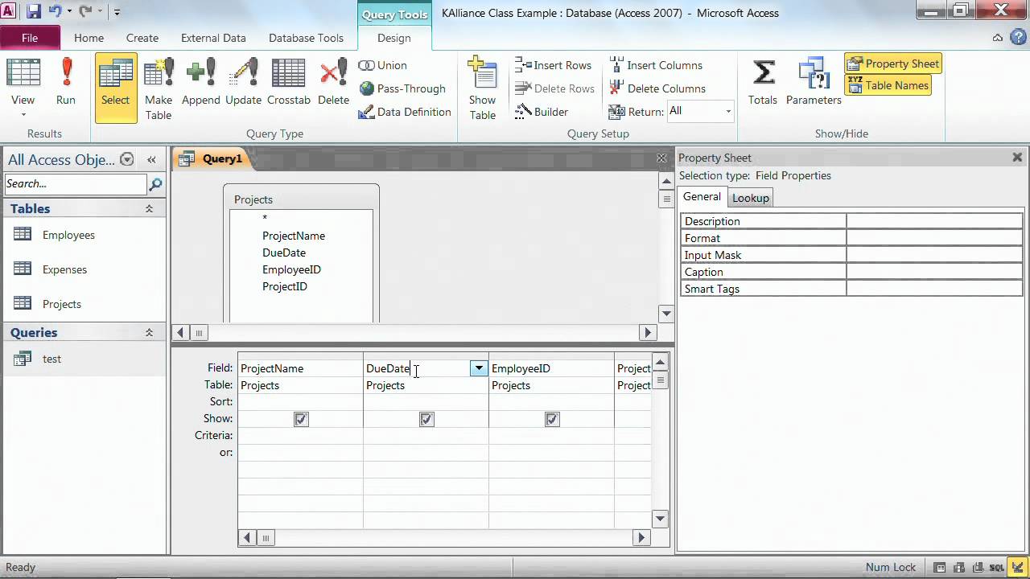Choose the Delete query type
The width and height of the screenshot is (1030, 579).
[x=333, y=83]
